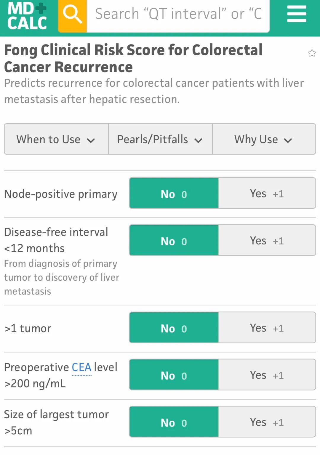Open the CEA link
The image size is (320, 455).
pos(81,367)
